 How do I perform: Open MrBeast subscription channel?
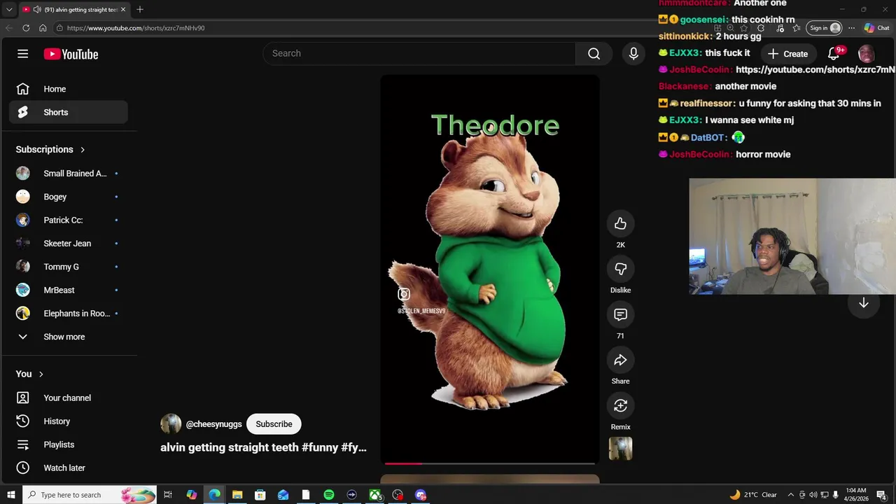pos(69,290)
